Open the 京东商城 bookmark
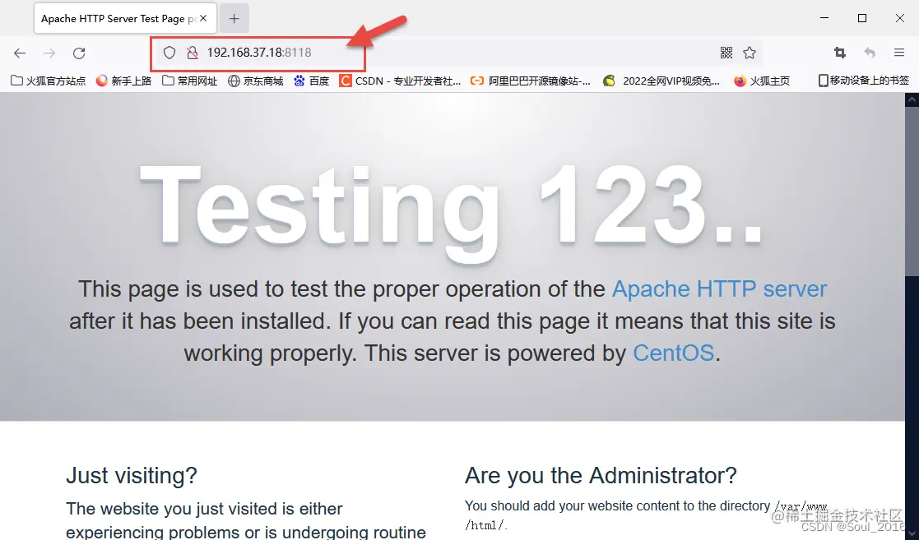 (x=256, y=81)
